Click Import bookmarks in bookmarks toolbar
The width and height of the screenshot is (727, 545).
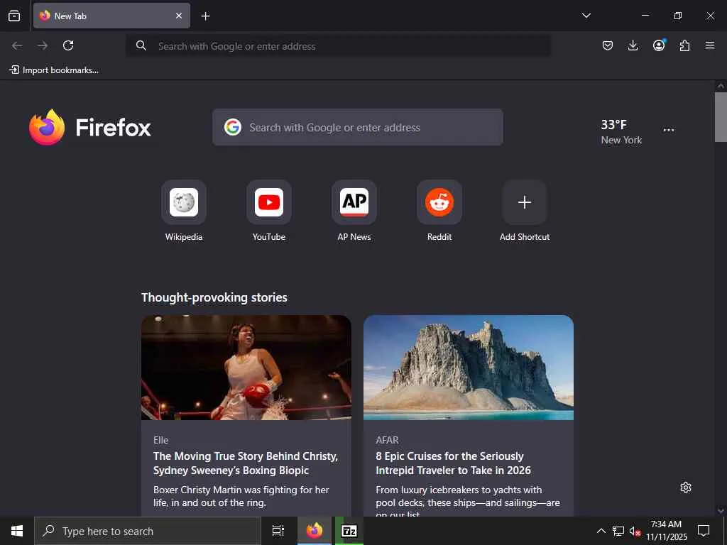click(54, 70)
